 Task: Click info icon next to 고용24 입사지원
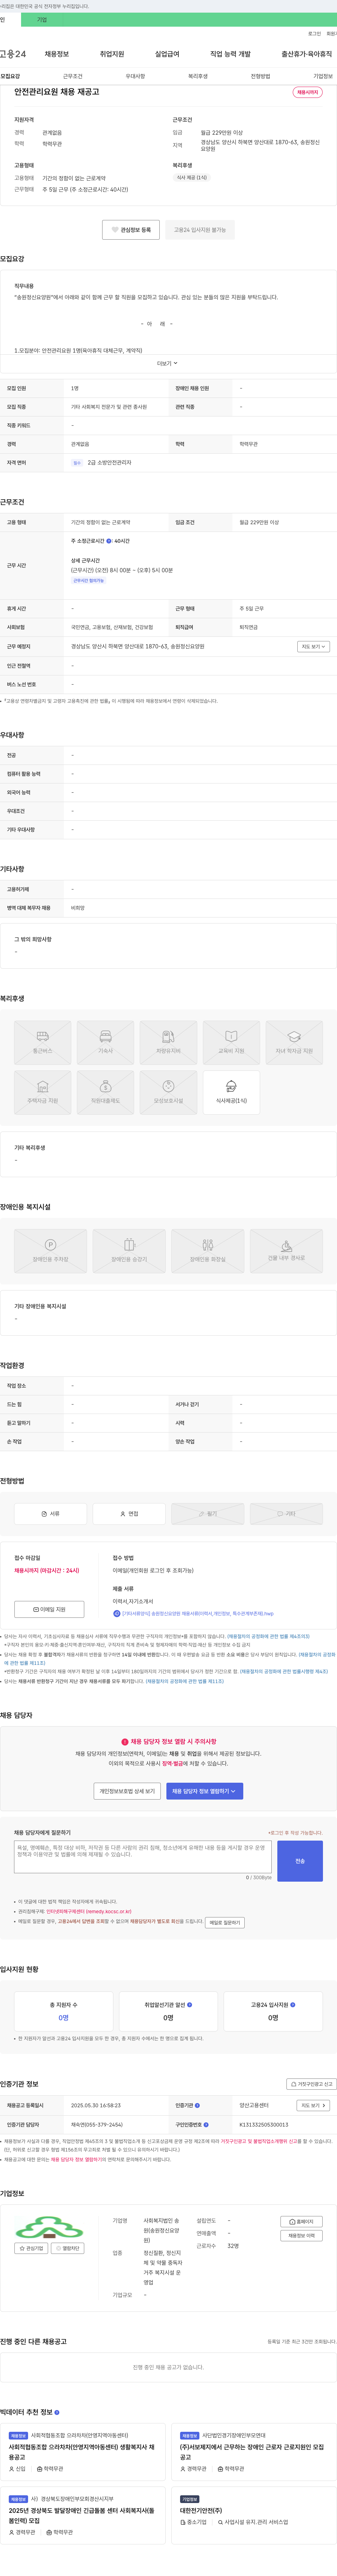[x=292, y=2005]
